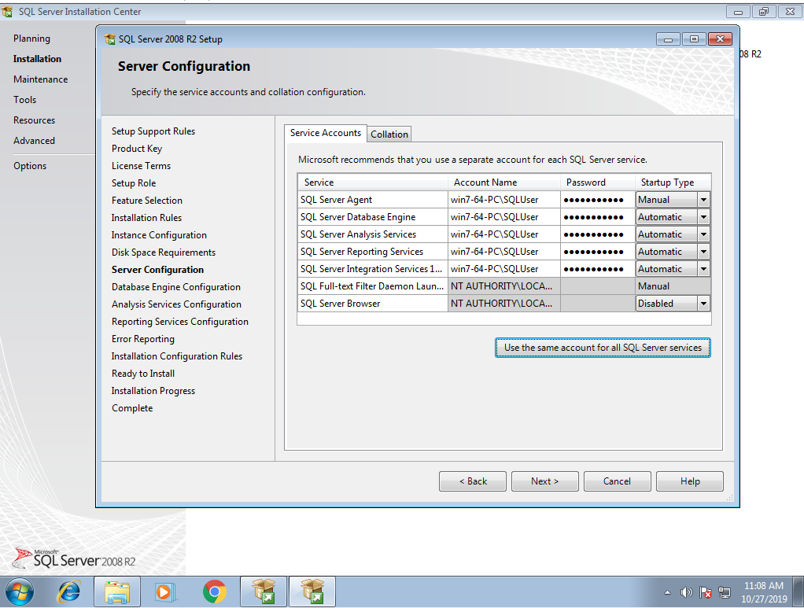This screenshot has width=804, height=608.
Task: Switch to the Collation tab
Action: click(x=389, y=134)
